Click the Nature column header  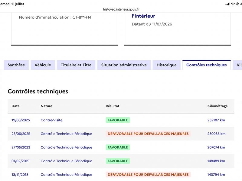pos(47,106)
